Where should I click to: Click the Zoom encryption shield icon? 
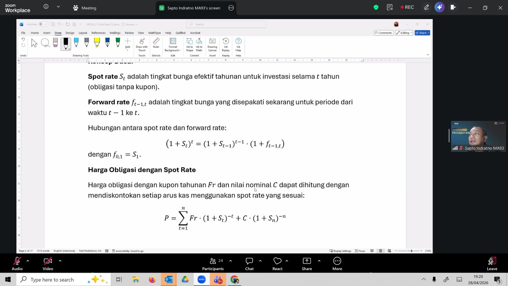[x=376, y=7]
